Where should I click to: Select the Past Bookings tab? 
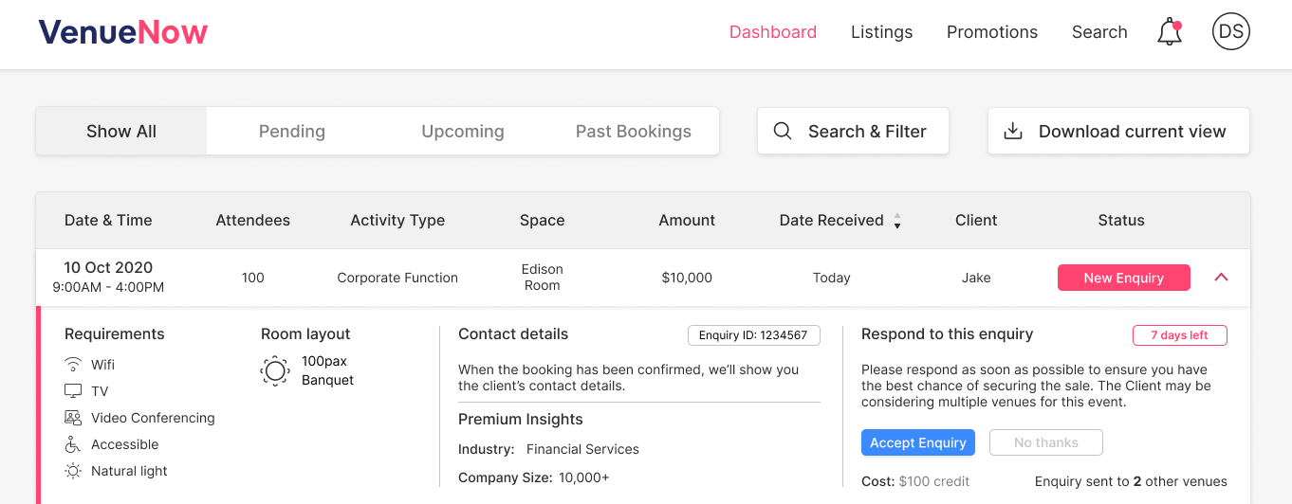coord(634,132)
